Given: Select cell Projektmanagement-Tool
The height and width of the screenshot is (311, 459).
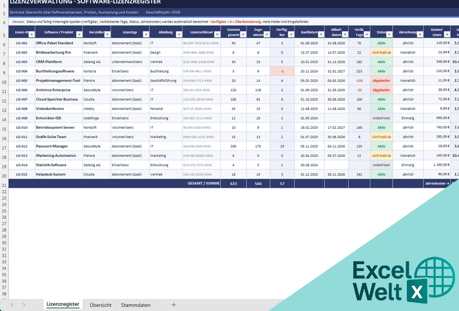Looking at the screenshot, I should [58, 81].
